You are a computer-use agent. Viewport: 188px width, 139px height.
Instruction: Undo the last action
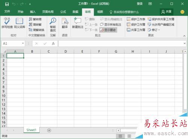pos(14,4)
